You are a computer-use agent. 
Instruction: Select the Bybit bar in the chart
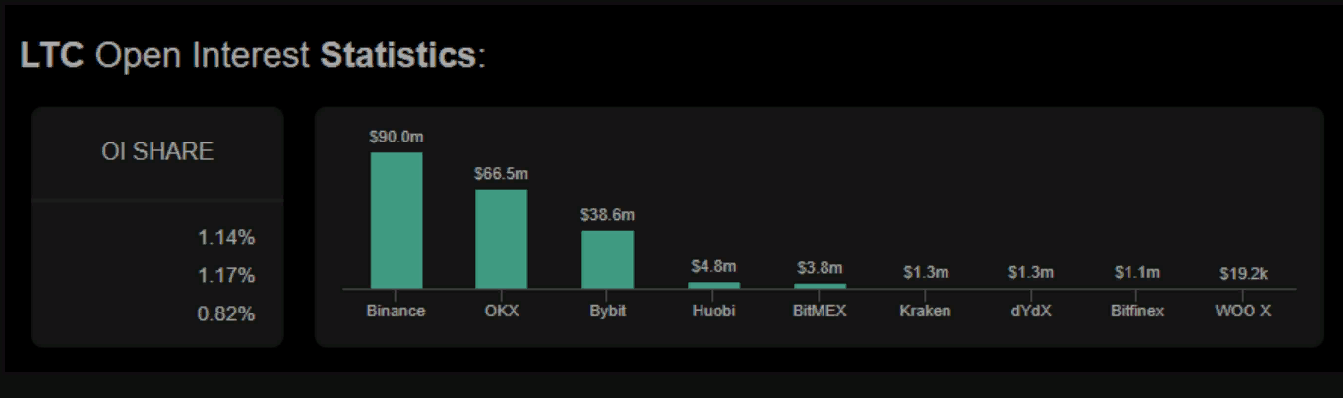607,259
